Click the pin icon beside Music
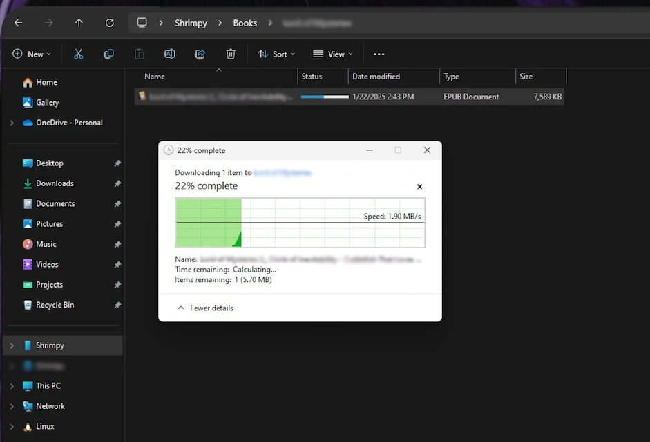Viewport: 650px width, 442px height. 117,244
